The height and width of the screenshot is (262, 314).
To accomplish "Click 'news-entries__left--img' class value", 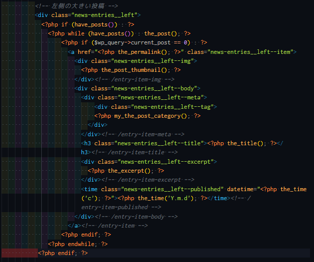I will 152,61.
